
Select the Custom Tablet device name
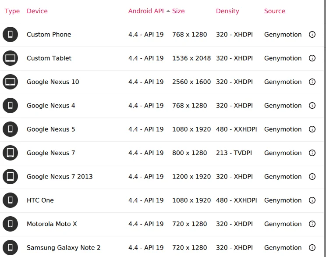coord(49,58)
